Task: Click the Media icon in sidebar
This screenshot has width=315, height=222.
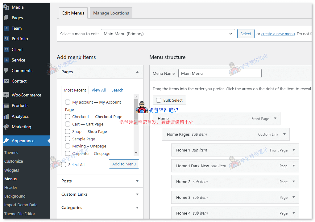Action: point(6,7)
